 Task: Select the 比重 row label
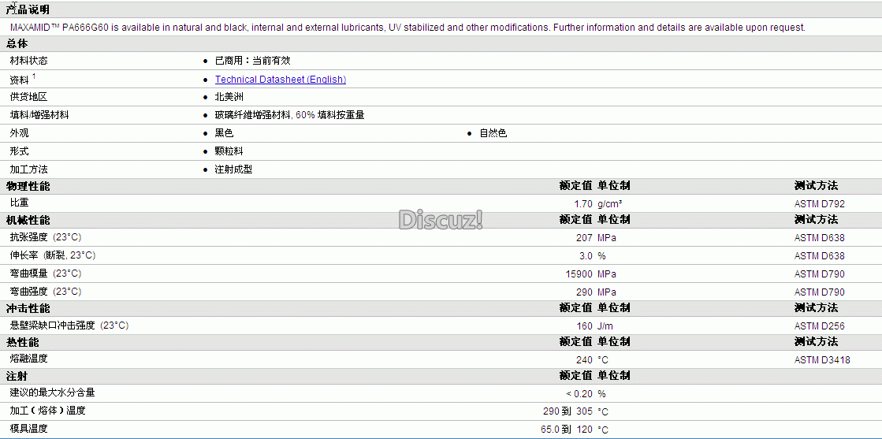click(x=19, y=203)
